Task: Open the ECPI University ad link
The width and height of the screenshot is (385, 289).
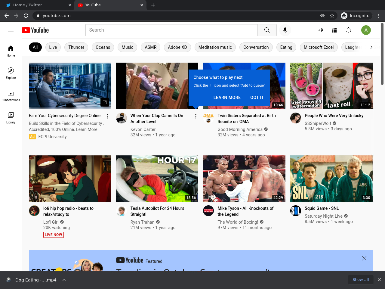Action: 52,137
